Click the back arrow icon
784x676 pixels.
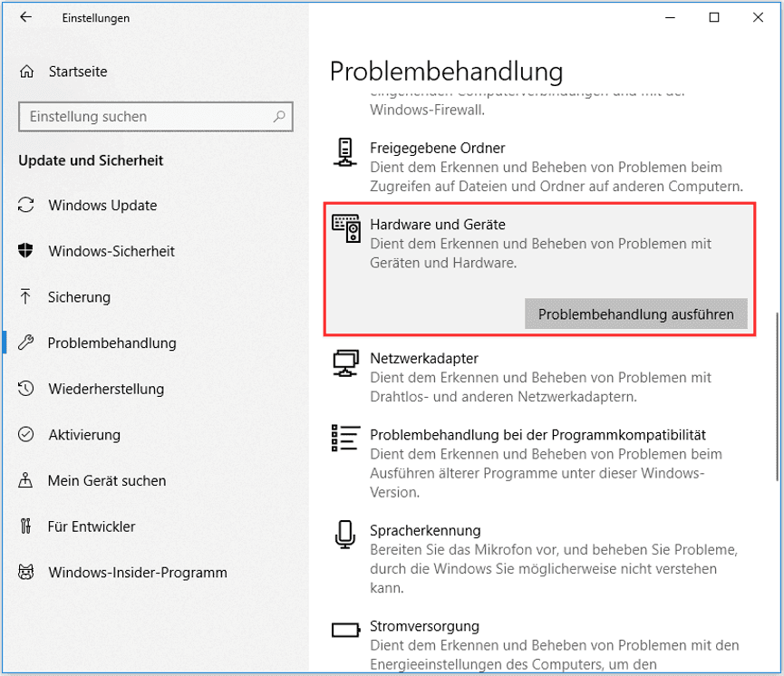(x=25, y=17)
